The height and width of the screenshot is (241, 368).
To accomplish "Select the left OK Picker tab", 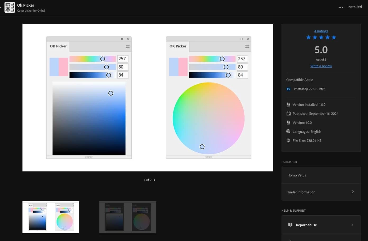I will (x=58, y=46).
